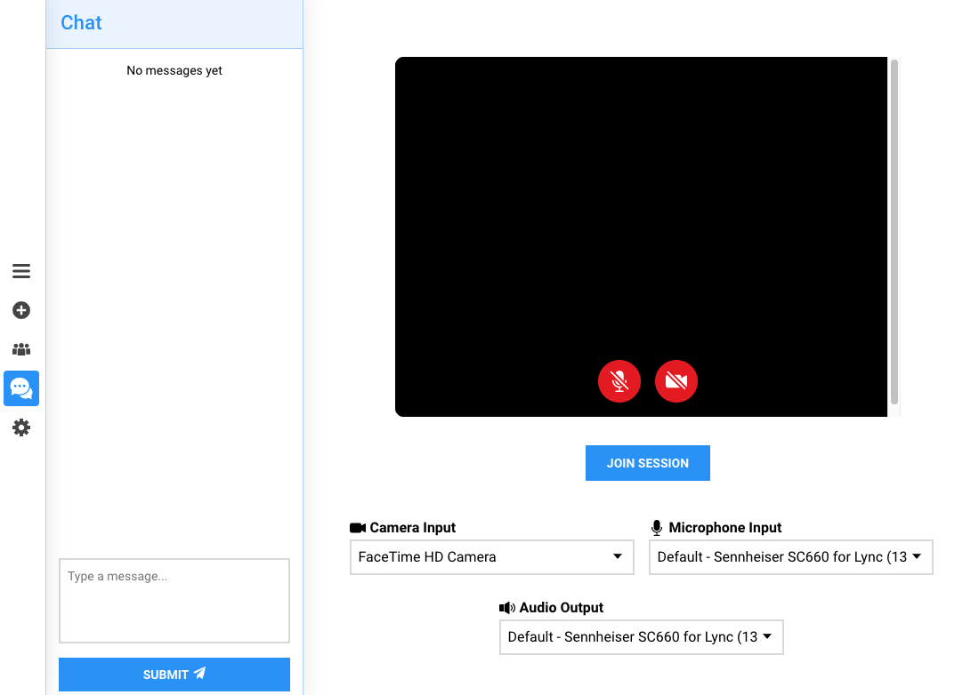Toggle the disabled camera button
The height and width of the screenshot is (695, 979).
click(676, 381)
